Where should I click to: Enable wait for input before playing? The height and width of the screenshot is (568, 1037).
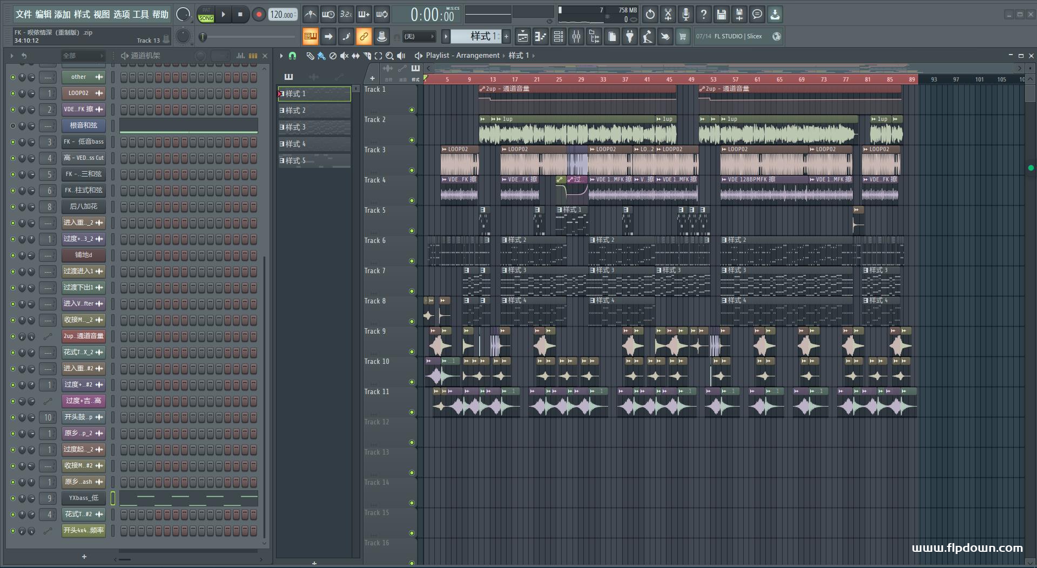[328, 15]
